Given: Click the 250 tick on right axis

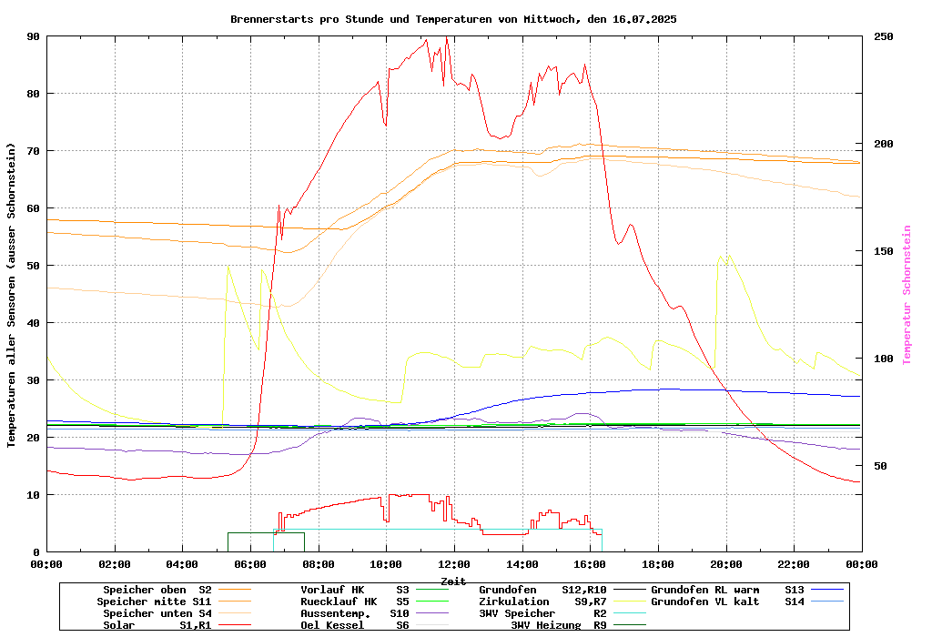Looking at the screenshot, I should click(884, 36).
